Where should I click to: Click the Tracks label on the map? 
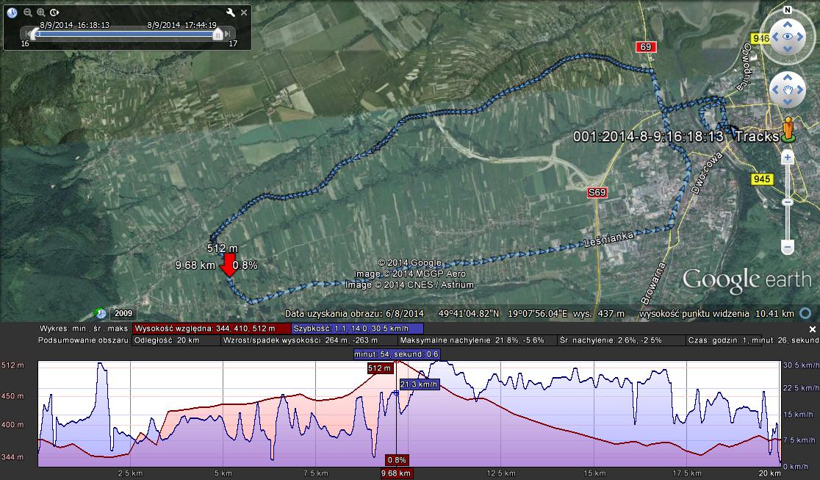pos(756,137)
